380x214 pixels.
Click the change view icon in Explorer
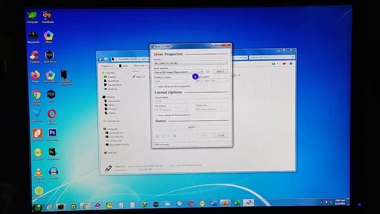pyautogui.click(x=274, y=64)
